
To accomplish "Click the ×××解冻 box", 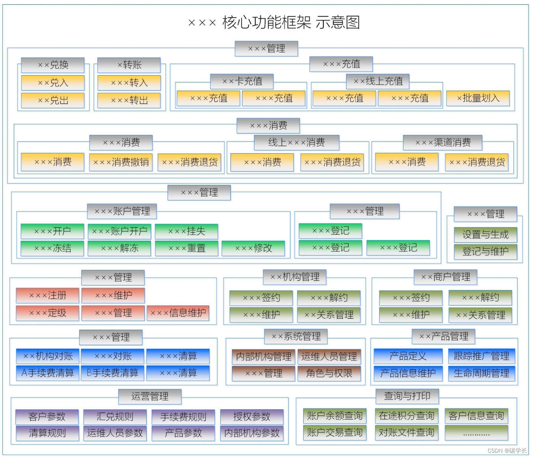I will [x=119, y=249].
